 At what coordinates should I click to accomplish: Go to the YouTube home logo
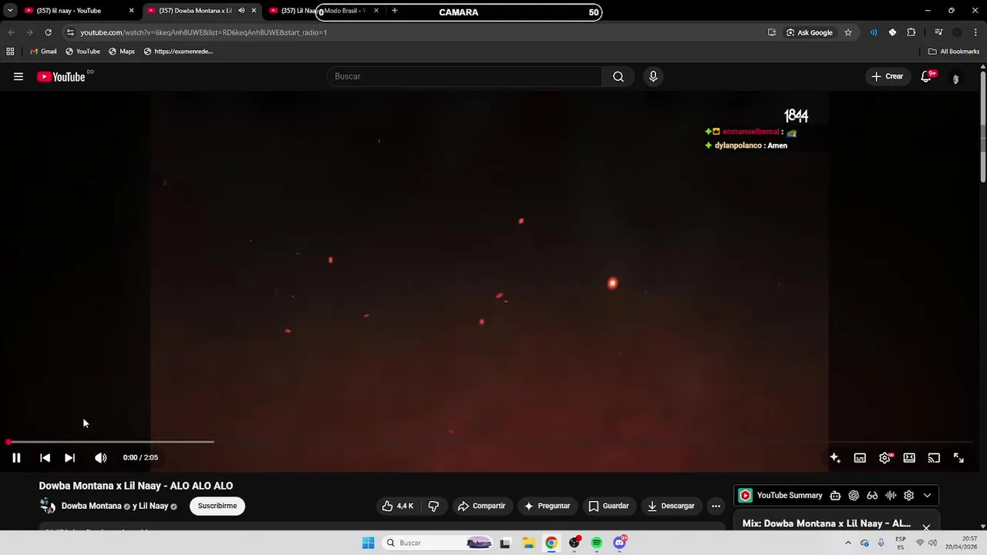point(61,76)
